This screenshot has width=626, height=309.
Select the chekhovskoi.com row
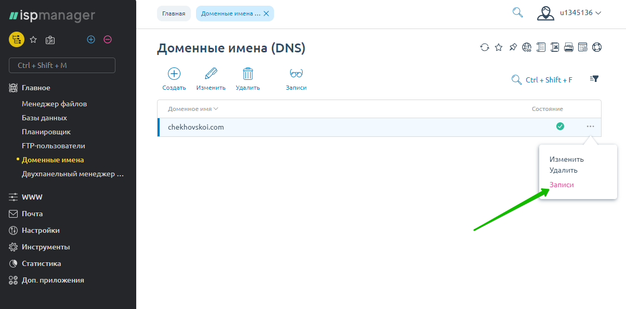(x=380, y=127)
